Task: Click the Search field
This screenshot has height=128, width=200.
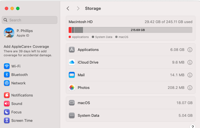Action: (30, 20)
